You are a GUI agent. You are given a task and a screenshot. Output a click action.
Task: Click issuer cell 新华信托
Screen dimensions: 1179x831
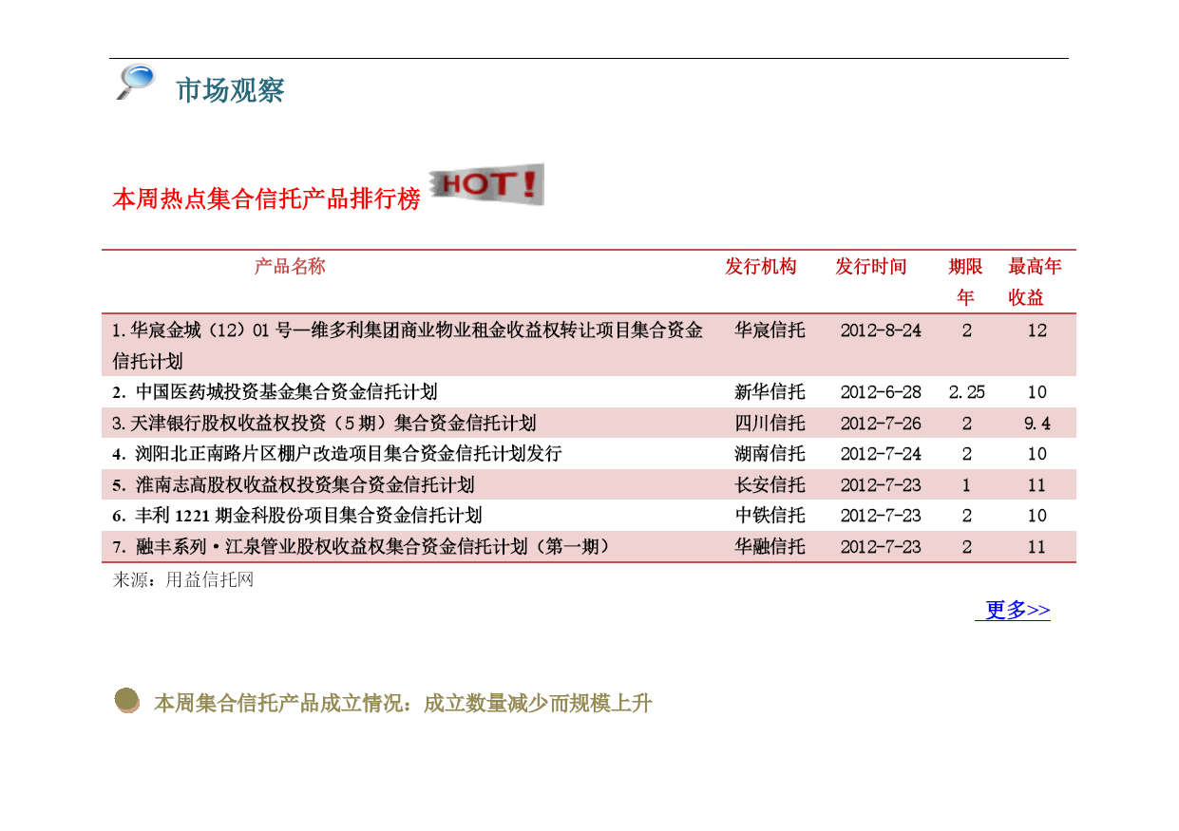click(770, 392)
